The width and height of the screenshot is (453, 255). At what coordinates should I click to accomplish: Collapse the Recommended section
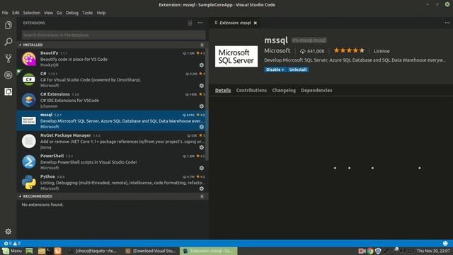[37, 196]
